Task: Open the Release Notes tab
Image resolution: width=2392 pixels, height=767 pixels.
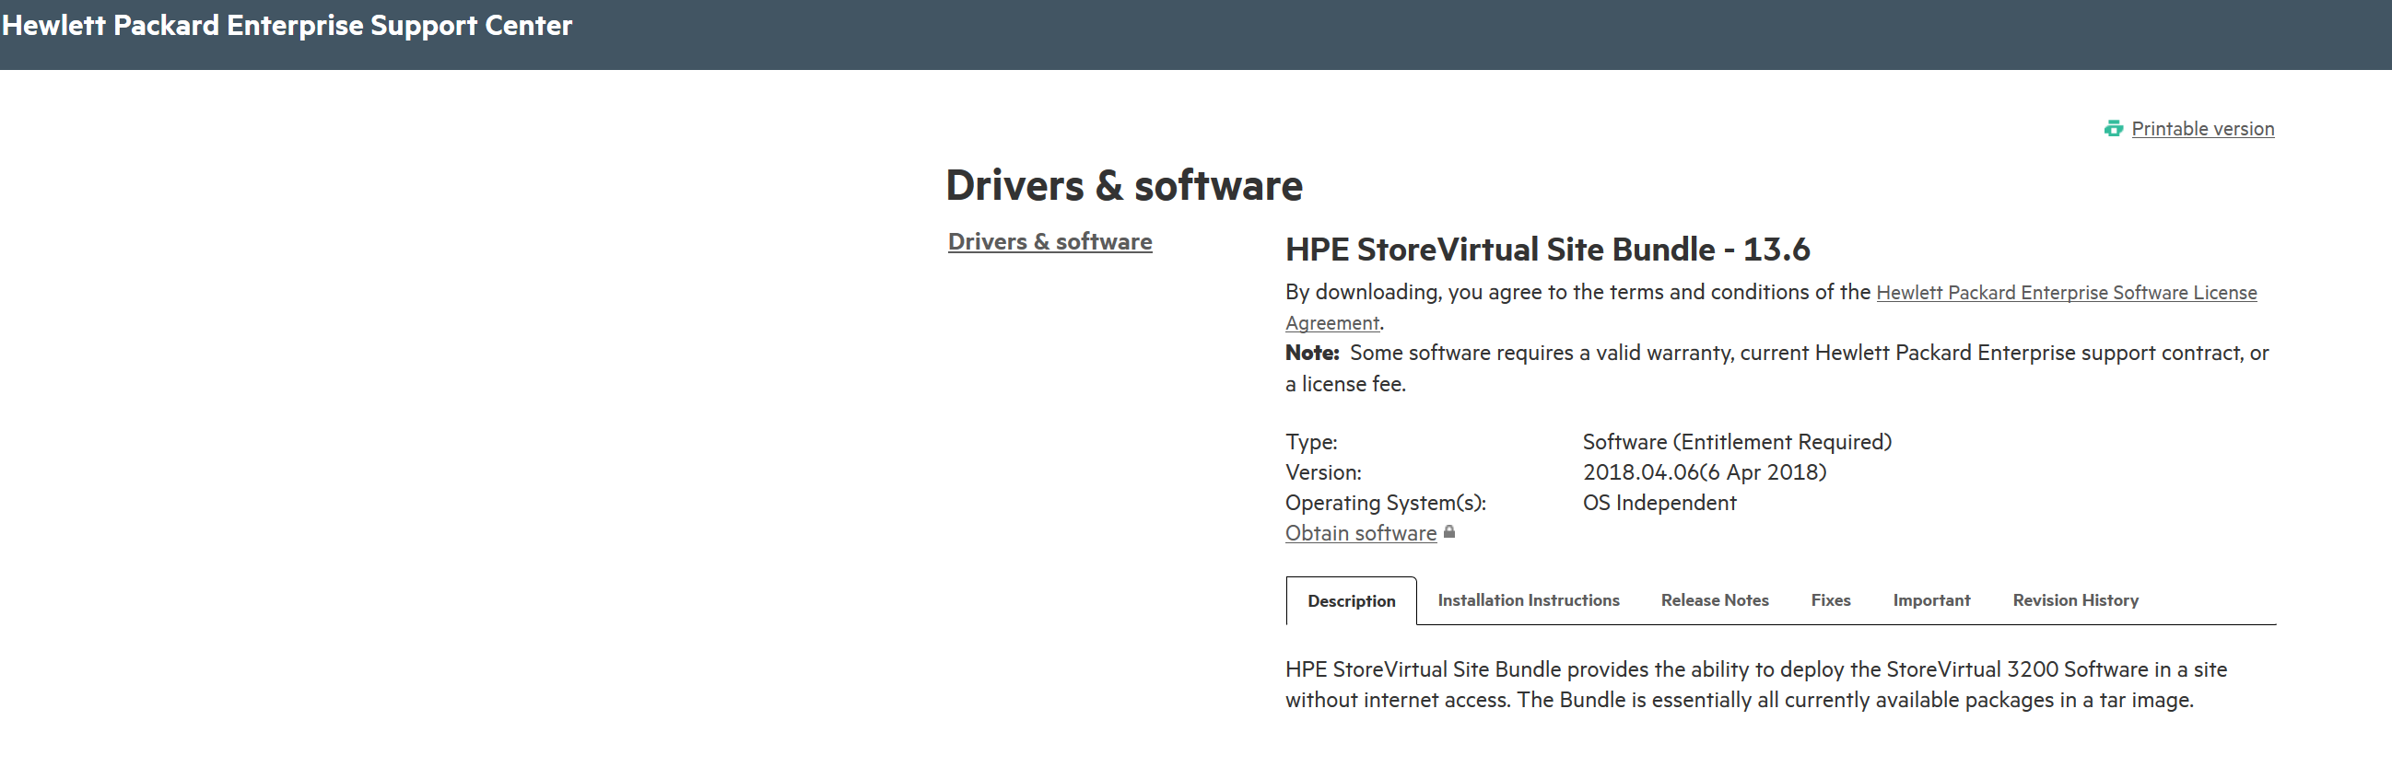Action: pos(1714,600)
